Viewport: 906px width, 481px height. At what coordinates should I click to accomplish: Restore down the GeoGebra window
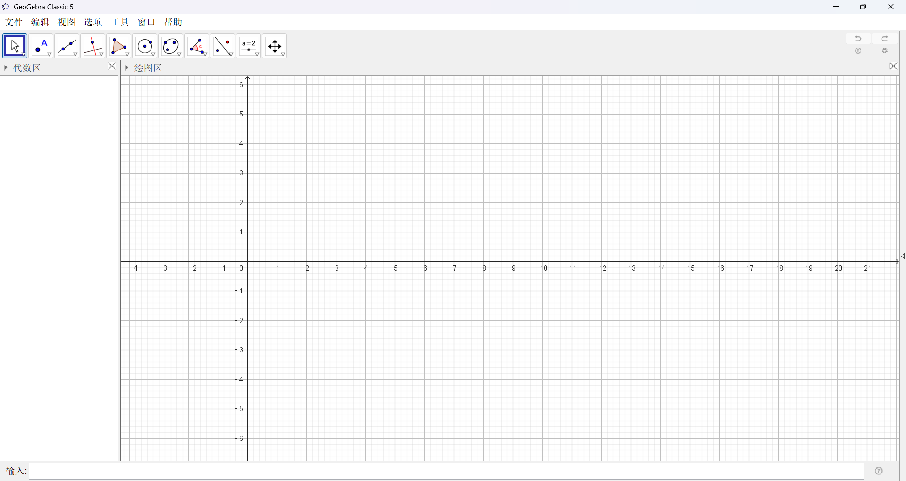[x=863, y=7]
